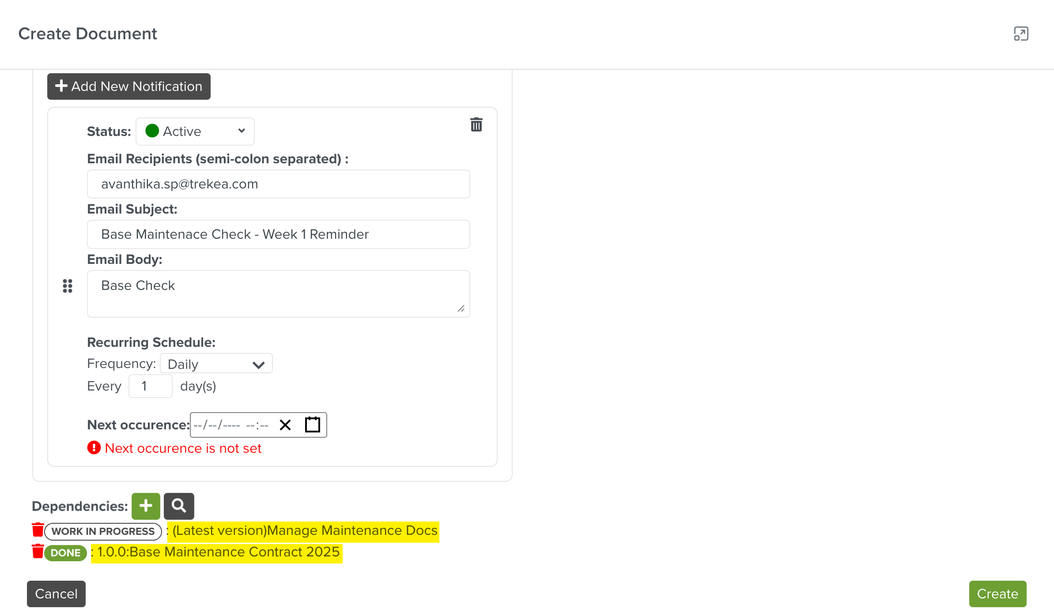Expand the Create Document dialog to fullscreen

[x=1021, y=34]
